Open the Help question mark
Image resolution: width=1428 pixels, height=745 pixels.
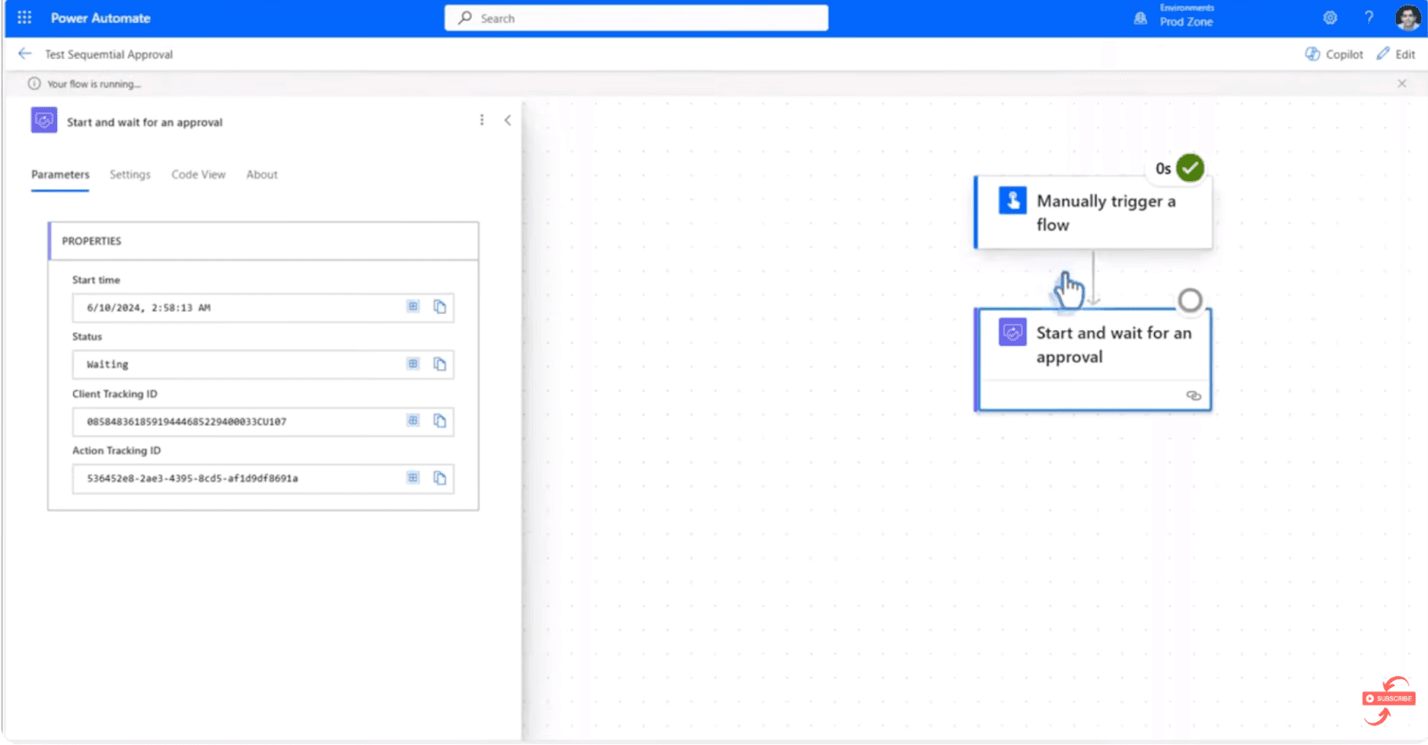click(x=1368, y=18)
